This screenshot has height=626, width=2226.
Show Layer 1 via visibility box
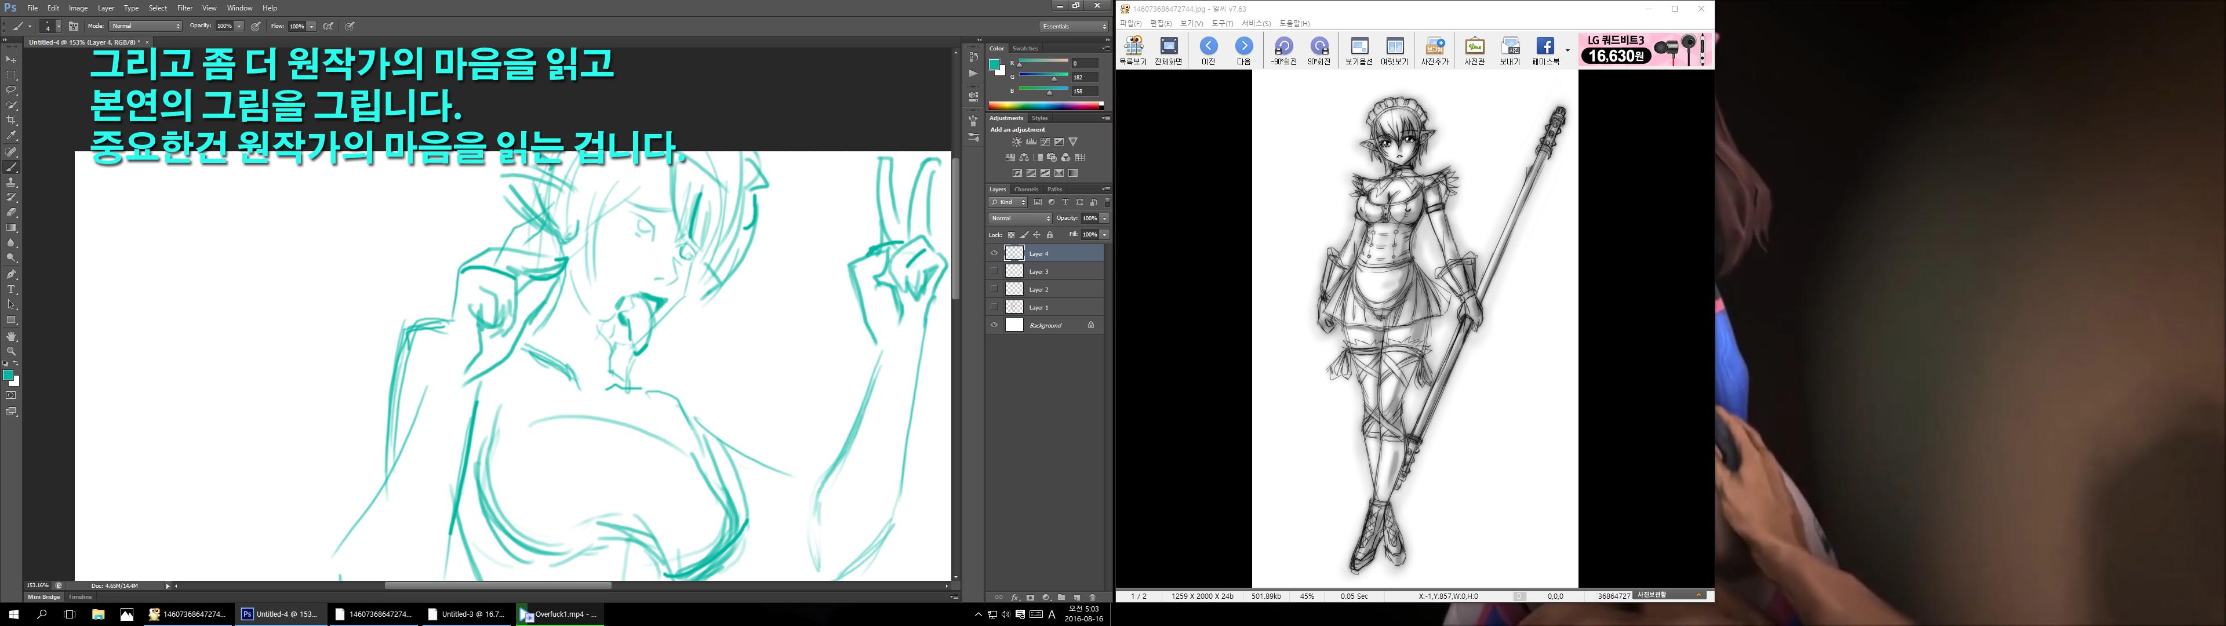pos(994,307)
